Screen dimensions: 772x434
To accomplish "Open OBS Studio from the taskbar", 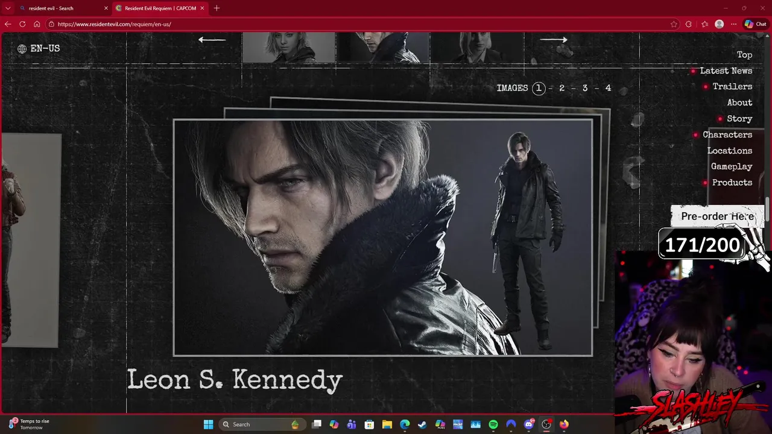I will pyautogui.click(x=546, y=424).
